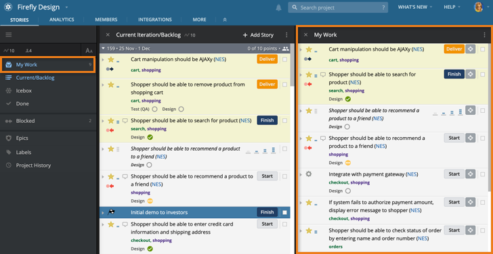Screen dimensions: 493x254
Task: Open the Epics shield icon in sidebar
Action: click(9, 138)
